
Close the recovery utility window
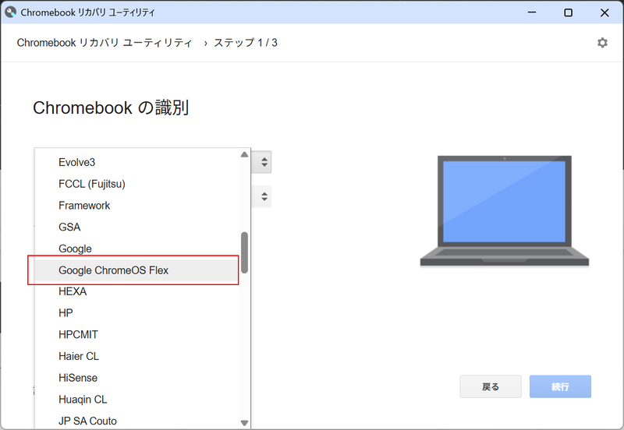pyautogui.click(x=604, y=12)
